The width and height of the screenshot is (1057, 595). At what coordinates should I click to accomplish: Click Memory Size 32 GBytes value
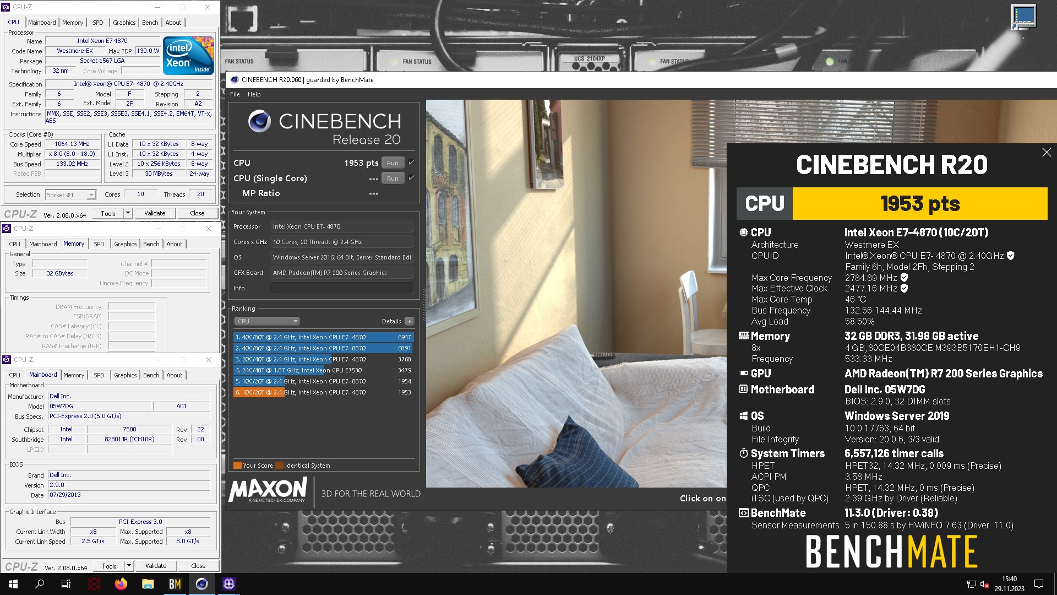tap(59, 273)
